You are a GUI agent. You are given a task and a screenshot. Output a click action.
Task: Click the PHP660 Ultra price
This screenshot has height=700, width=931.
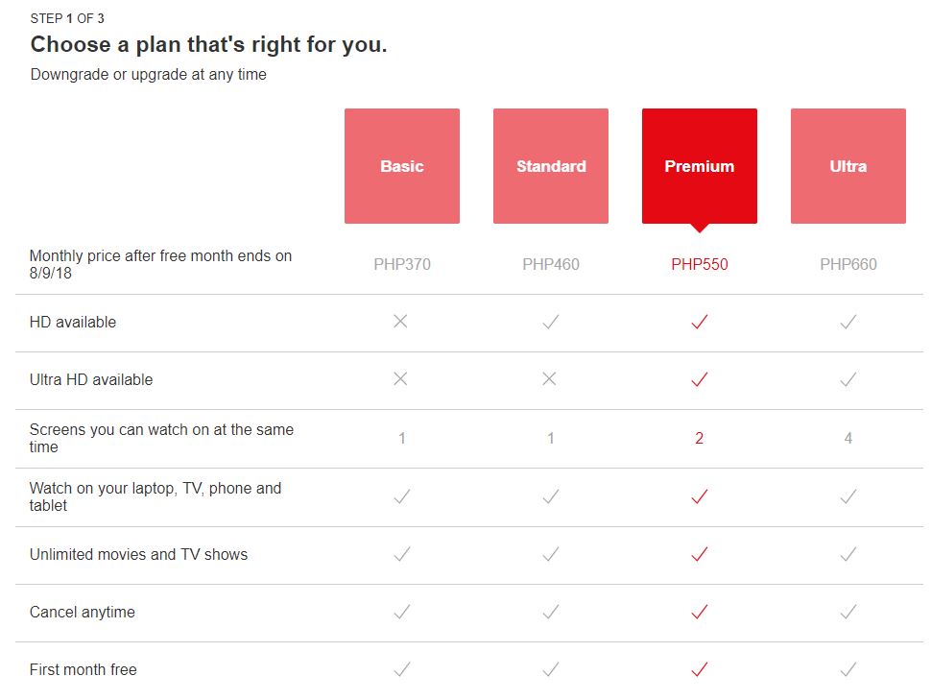coord(847,264)
